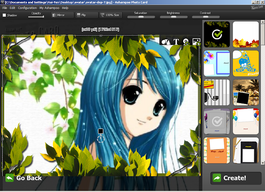265x192 pixels.
Task: Select the grey stripes road sign template
Action: pyautogui.click(x=217, y=92)
